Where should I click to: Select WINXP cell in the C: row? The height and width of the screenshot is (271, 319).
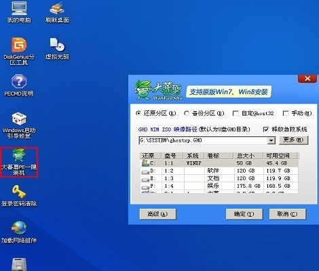point(194,163)
